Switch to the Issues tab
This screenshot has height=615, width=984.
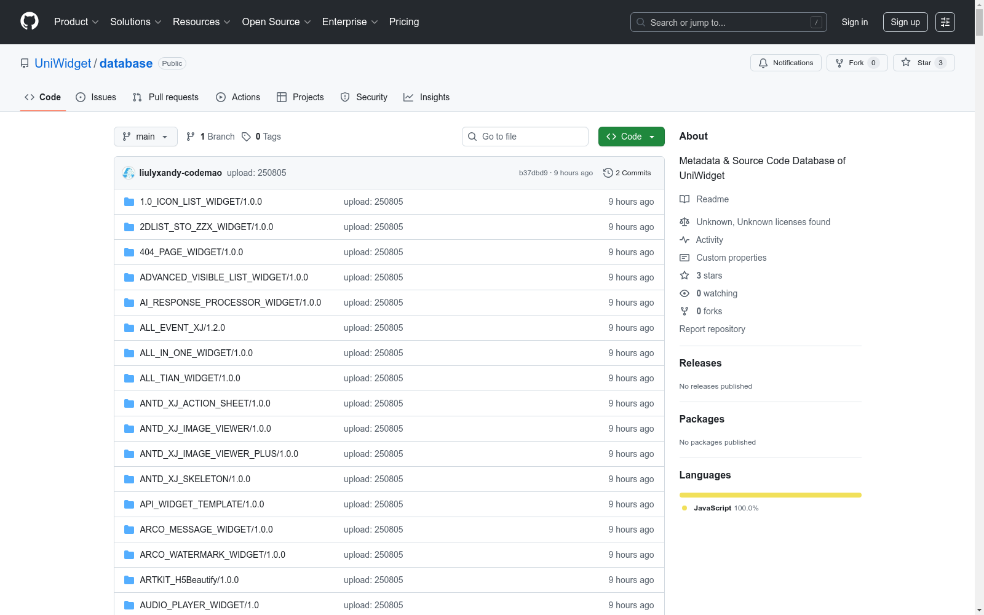[96, 97]
